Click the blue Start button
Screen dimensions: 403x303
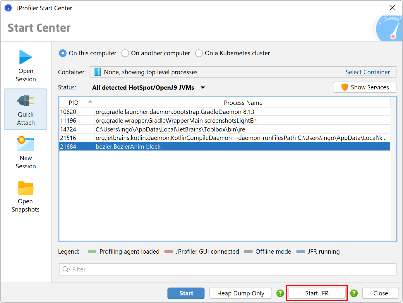coord(186,293)
